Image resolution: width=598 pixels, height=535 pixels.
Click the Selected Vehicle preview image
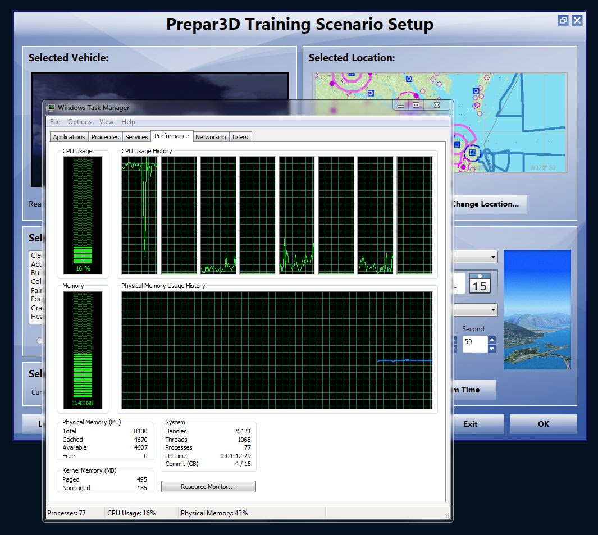(160, 86)
